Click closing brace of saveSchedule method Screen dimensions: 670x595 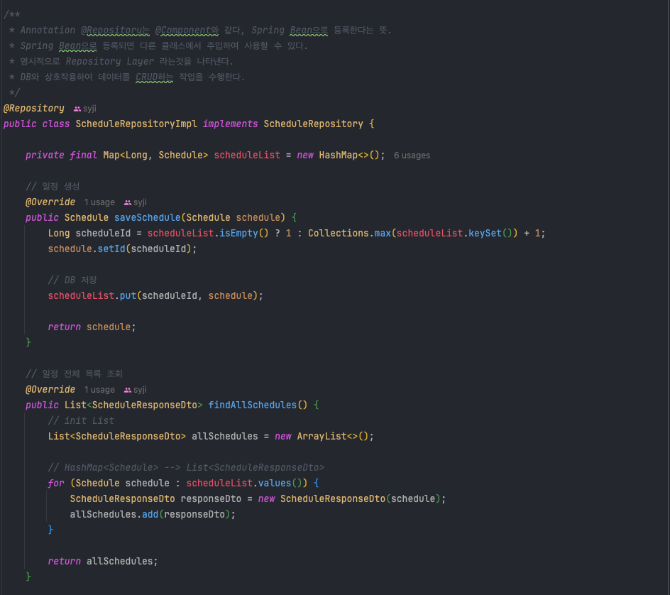click(28, 342)
